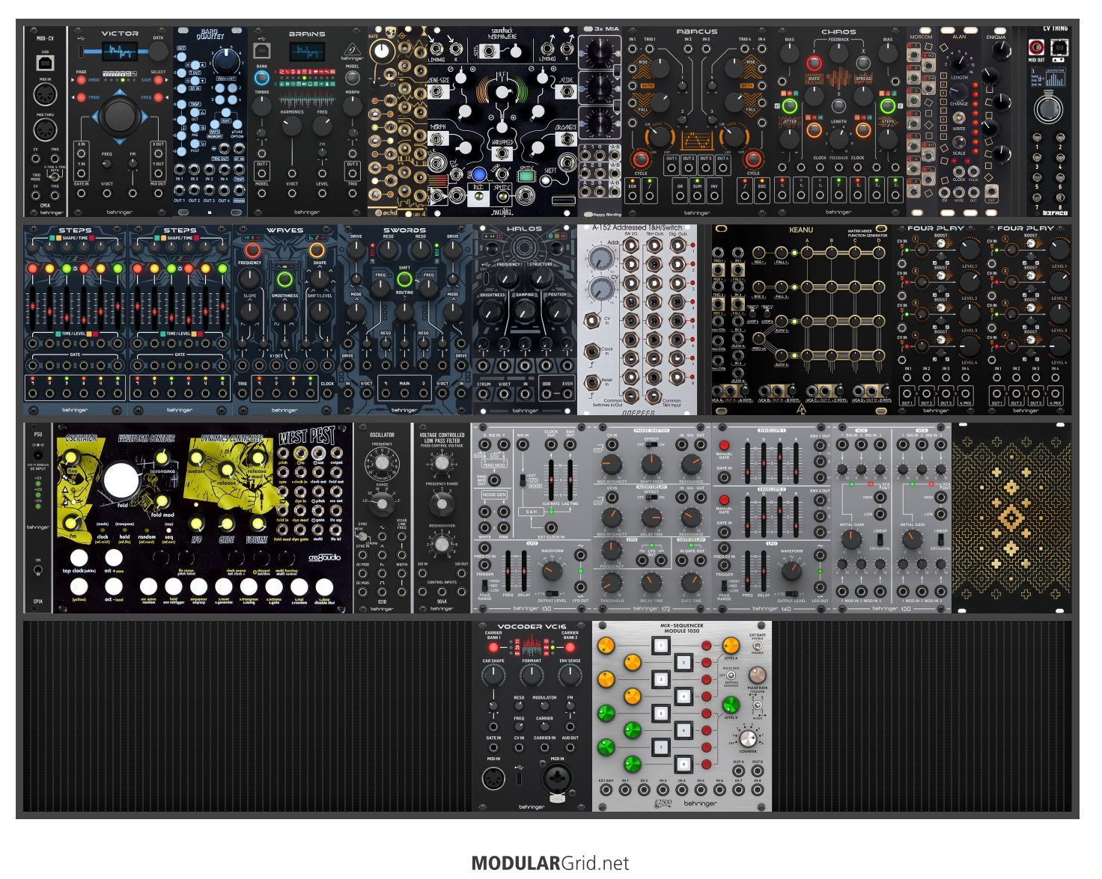Select step button 8 on Mix-Sequencer

click(683, 765)
